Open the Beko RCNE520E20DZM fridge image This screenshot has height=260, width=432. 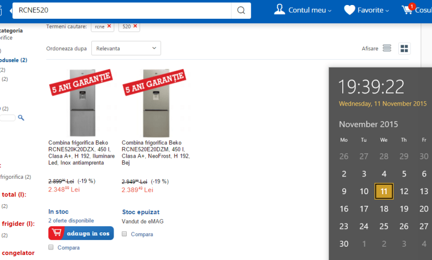pos(156,103)
